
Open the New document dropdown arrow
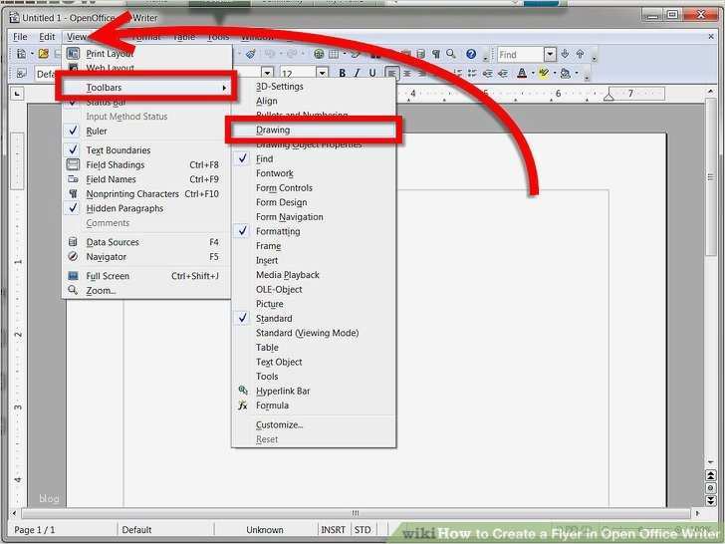(x=32, y=54)
